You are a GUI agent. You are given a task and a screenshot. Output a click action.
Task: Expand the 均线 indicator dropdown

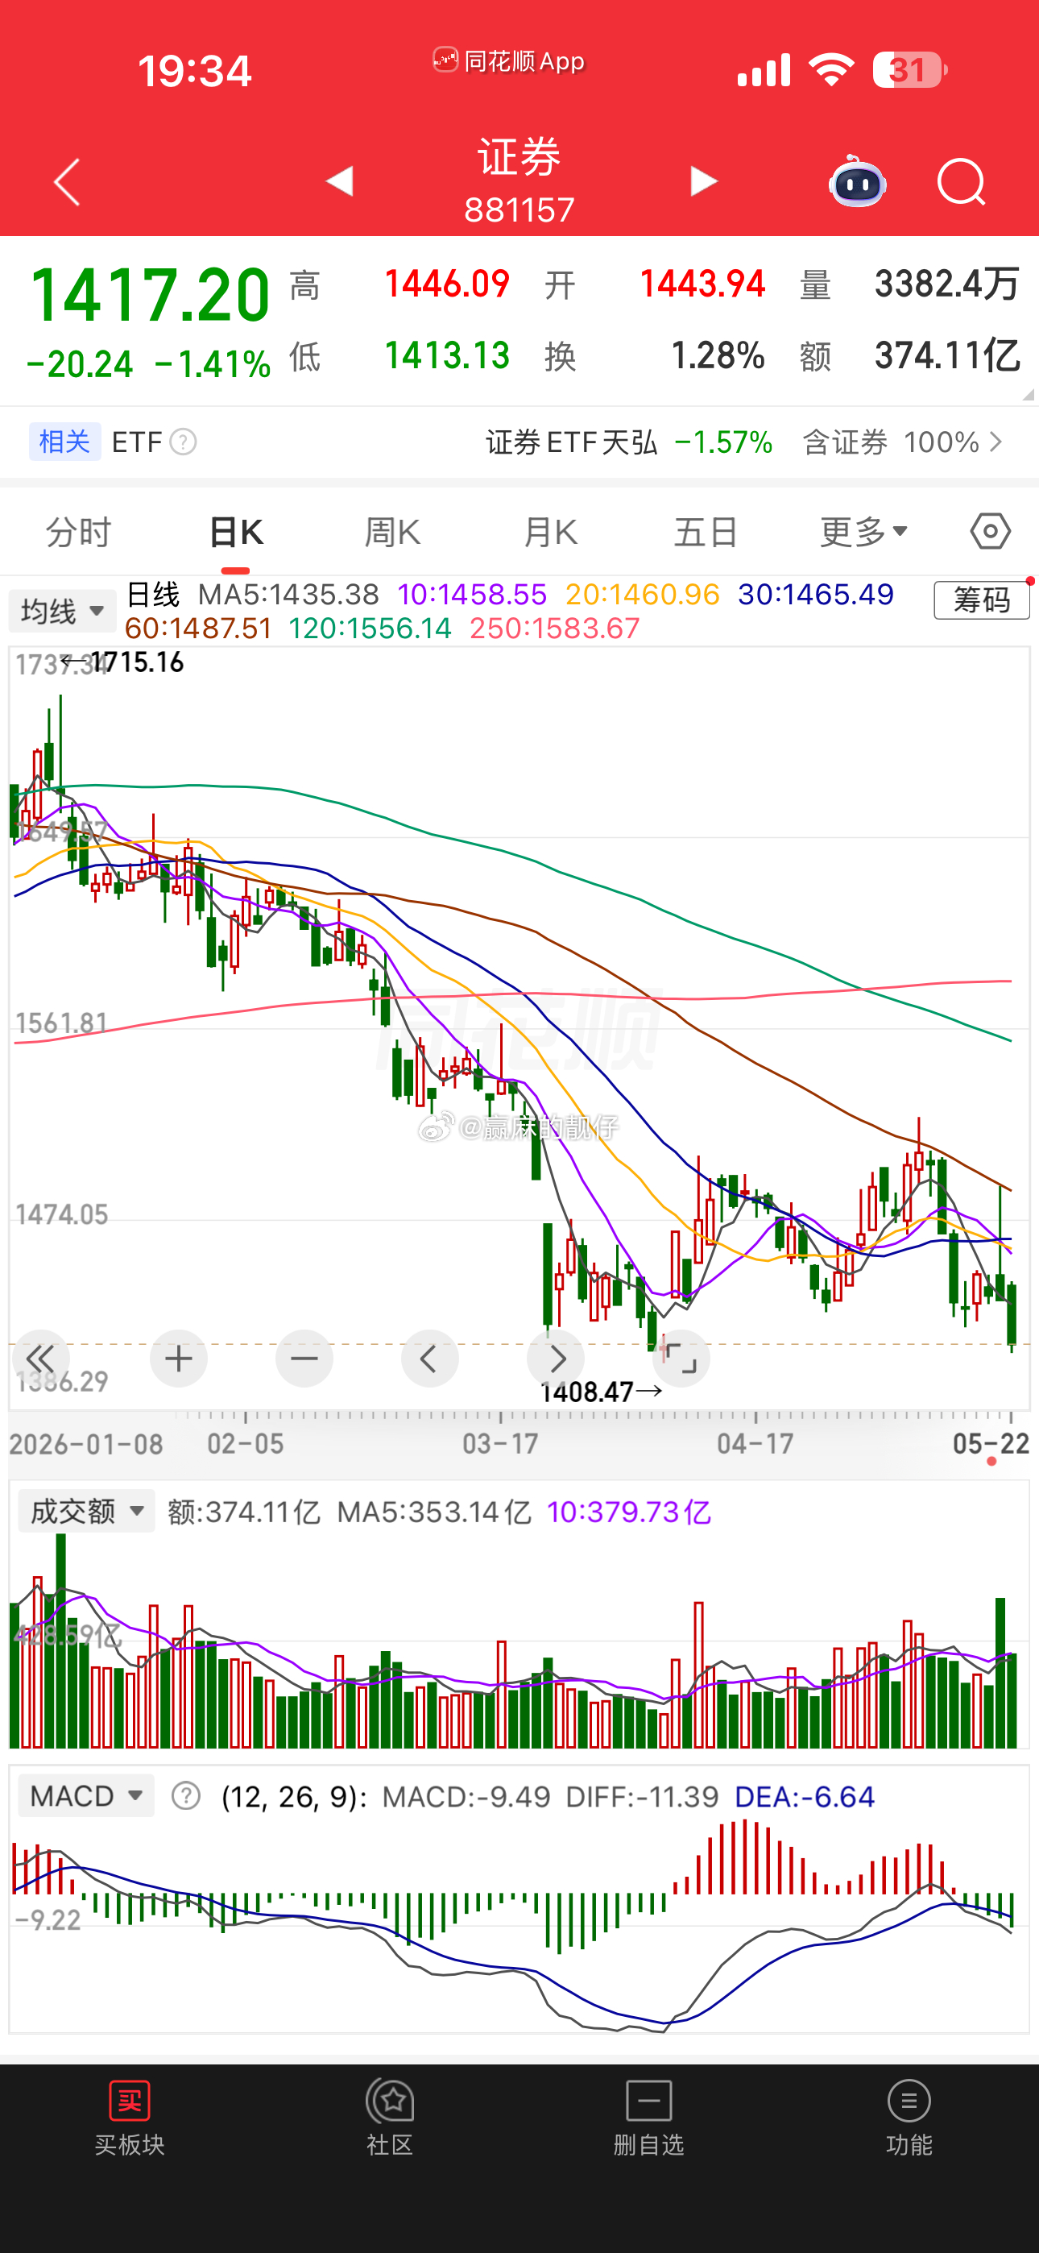pos(62,611)
